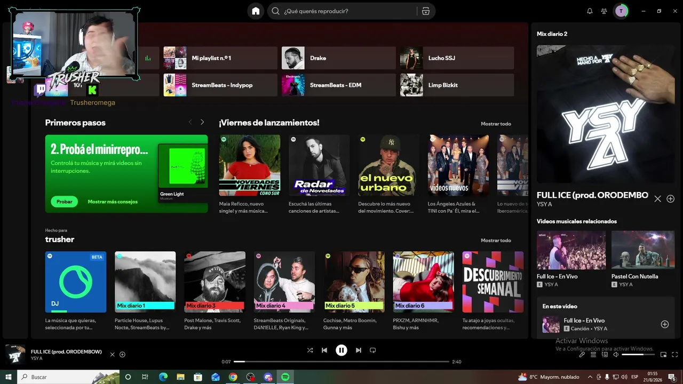Open 'Mix diario 2' header in side panel
Image resolution: width=683 pixels, height=384 pixels.
click(x=552, y=34)
